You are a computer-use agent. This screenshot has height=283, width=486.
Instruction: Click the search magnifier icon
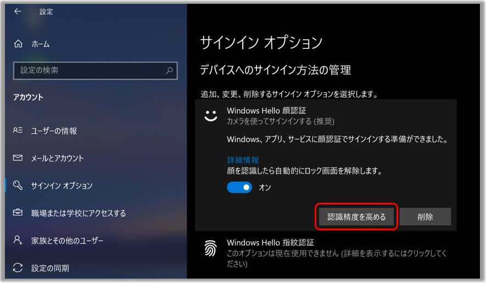point(169,70)
